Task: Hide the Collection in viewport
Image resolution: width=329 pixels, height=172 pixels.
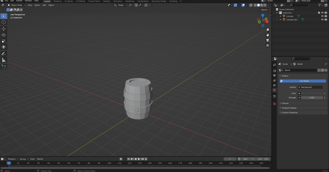Action: pyautogui.click(x=322, y=13)
